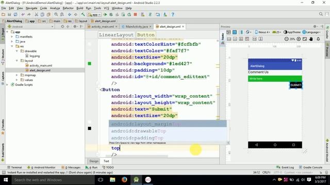
Task: Expand Gradle Scripts node
Action: click(x=8, y=85)
